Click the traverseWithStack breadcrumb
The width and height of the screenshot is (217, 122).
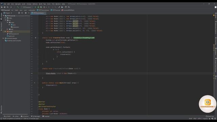point(68,10)
